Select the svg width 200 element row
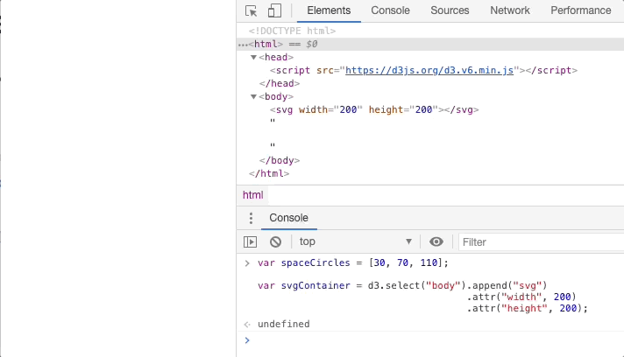 [x=374, y=109]
